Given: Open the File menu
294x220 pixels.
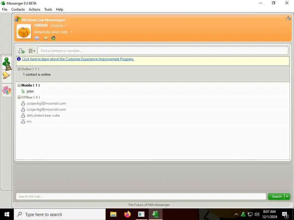Looking at the screenshot, I should tap(5, 9).
